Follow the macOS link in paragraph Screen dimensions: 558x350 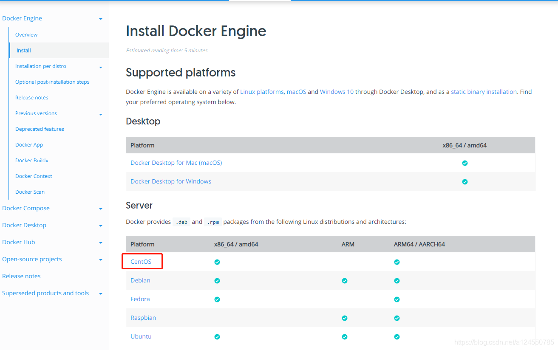297,92
